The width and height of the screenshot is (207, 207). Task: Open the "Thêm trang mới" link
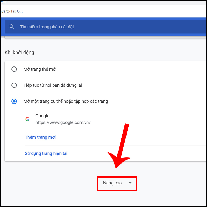[x=40, y=137]
